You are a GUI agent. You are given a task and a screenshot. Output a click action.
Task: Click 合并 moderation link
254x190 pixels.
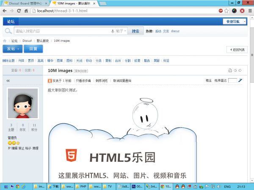coord(118,61)
